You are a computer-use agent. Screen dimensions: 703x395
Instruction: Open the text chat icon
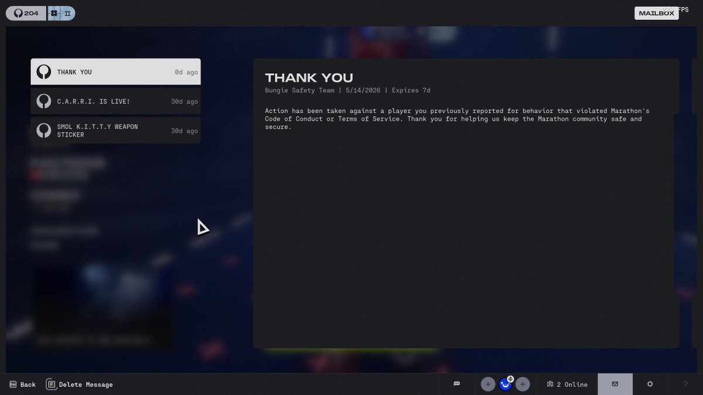[457, 384]
